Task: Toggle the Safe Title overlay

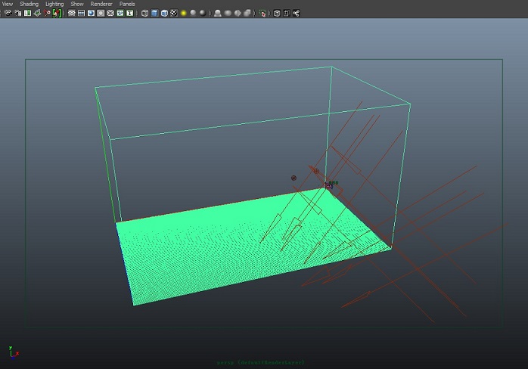Action: [x=130, y=13]
